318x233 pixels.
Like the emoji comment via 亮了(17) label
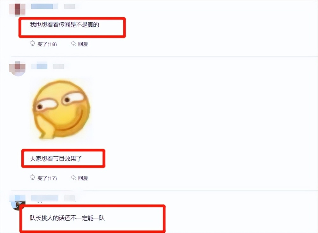tap(47, 178)
